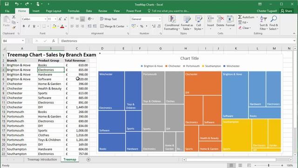The width and height of the screenshot is (298, 168).
Task: Decrease font size with the smaller A icon
Action: pos(65,19)
